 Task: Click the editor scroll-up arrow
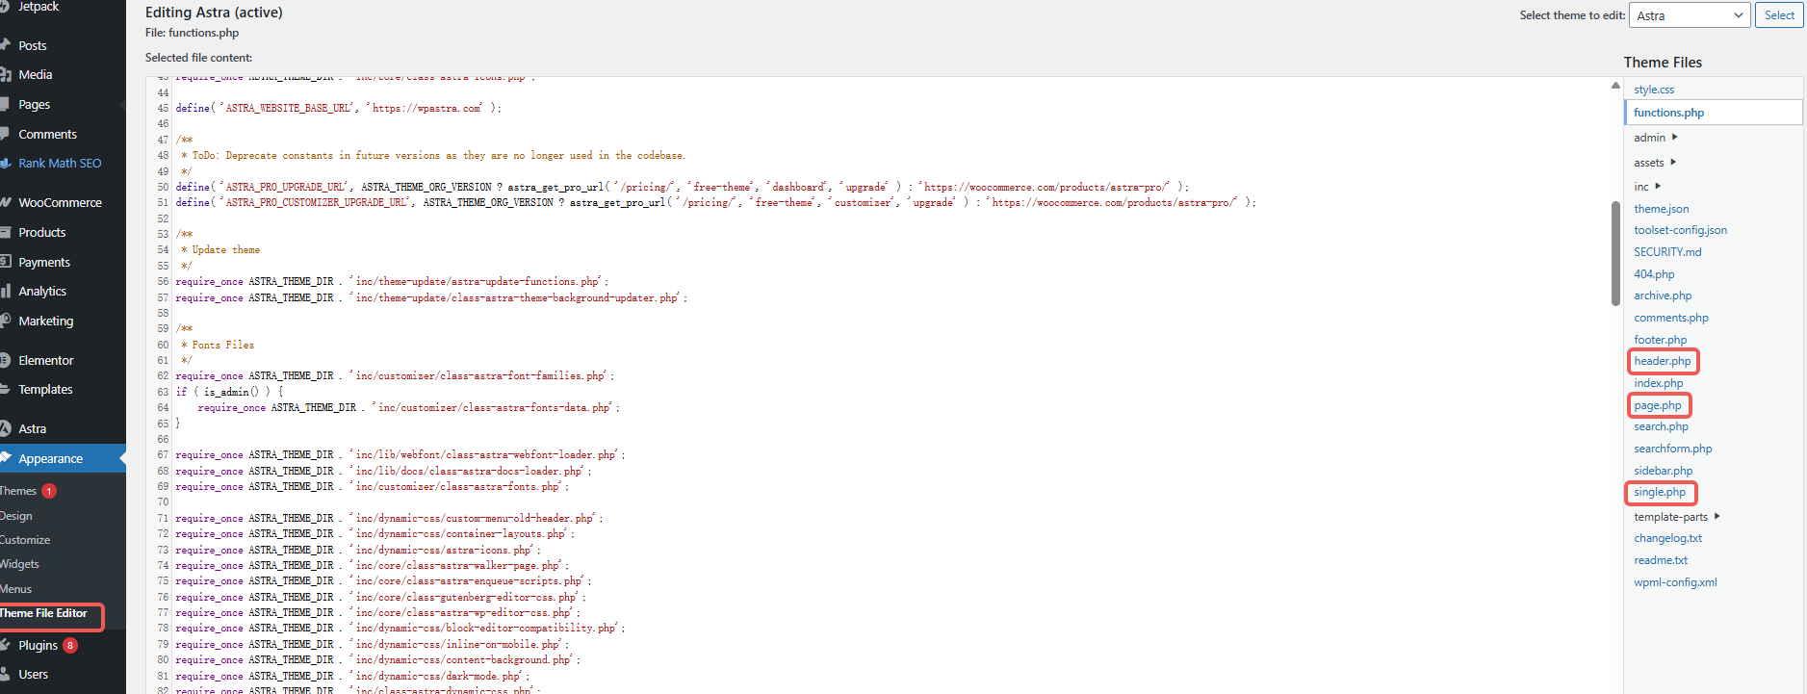pyautogui.click(x=1615, y=86)
